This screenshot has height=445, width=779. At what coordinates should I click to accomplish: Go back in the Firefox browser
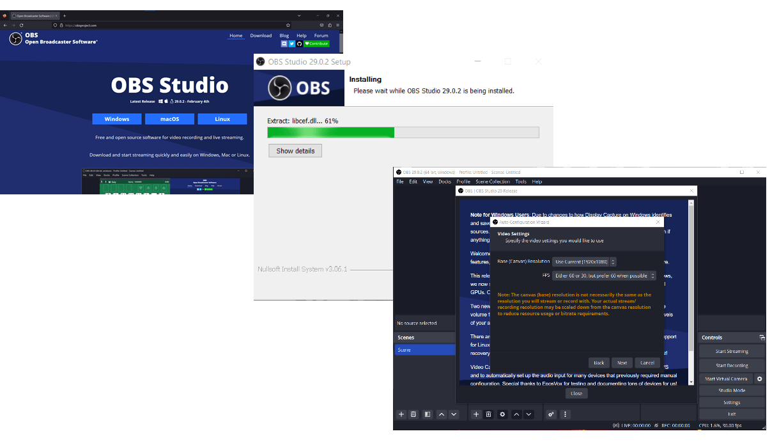click(x=5, y=25)
